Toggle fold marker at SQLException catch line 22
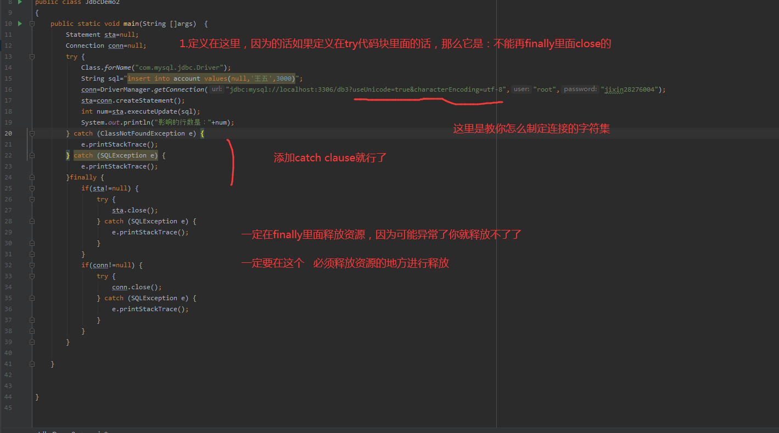 point(32,155)
